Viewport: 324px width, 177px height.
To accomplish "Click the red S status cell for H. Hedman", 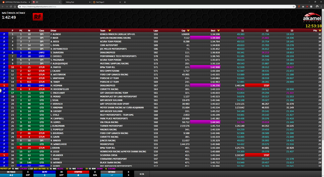I will pyautogui.click(x=4, y=85).
